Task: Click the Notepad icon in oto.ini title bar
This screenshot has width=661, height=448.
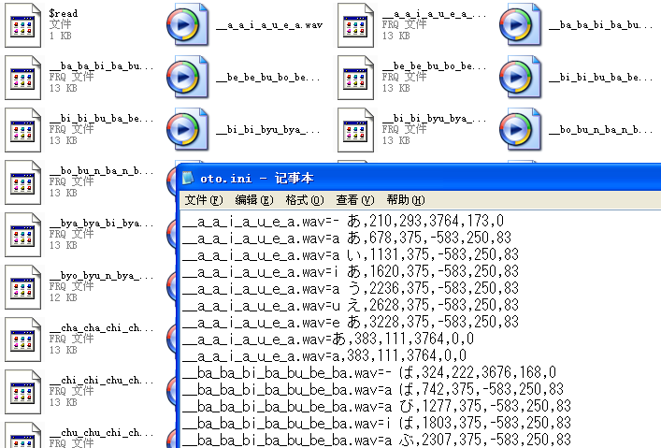Action: coord(188,179)
